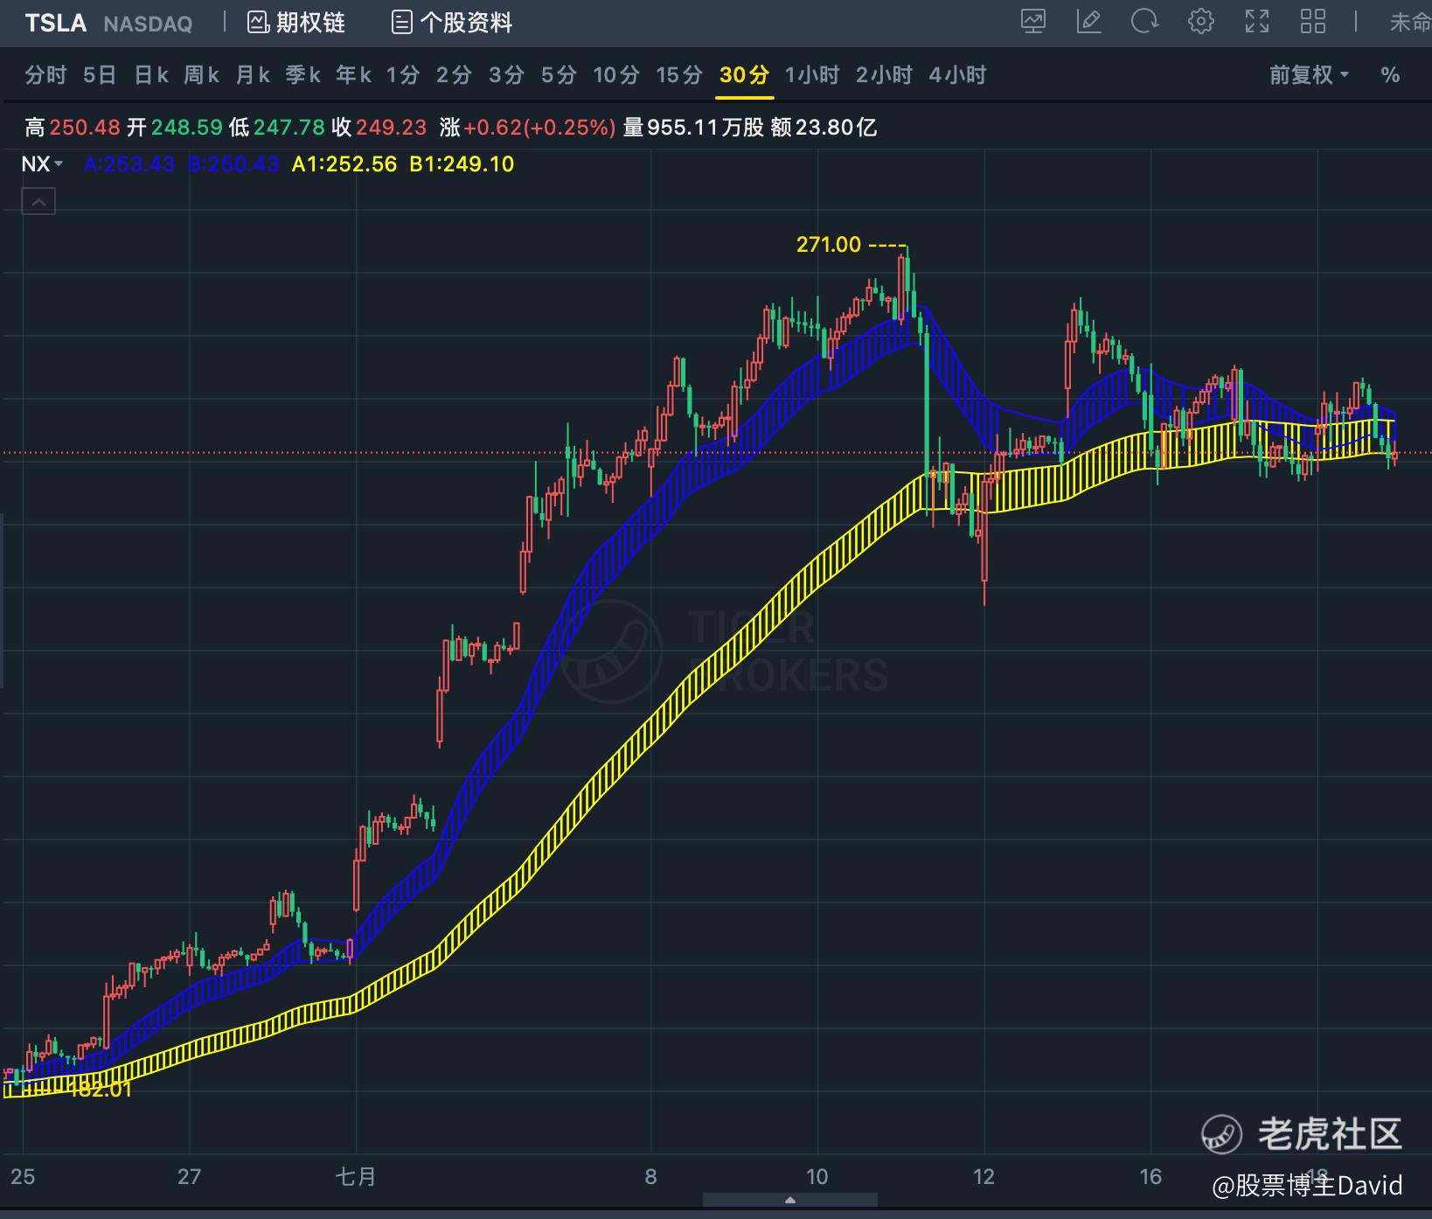The width and height of the screenshot is (1432, 1219).
Task: Click the 开 248.59 open price value
Action: coord(175,128)
